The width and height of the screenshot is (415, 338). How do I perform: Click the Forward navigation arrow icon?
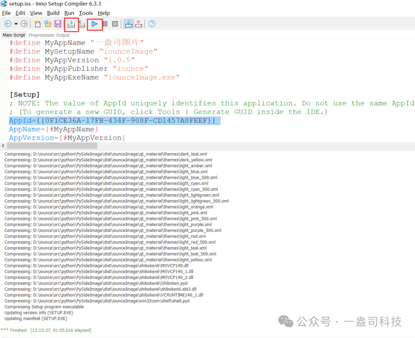click(x=24, y=24)
